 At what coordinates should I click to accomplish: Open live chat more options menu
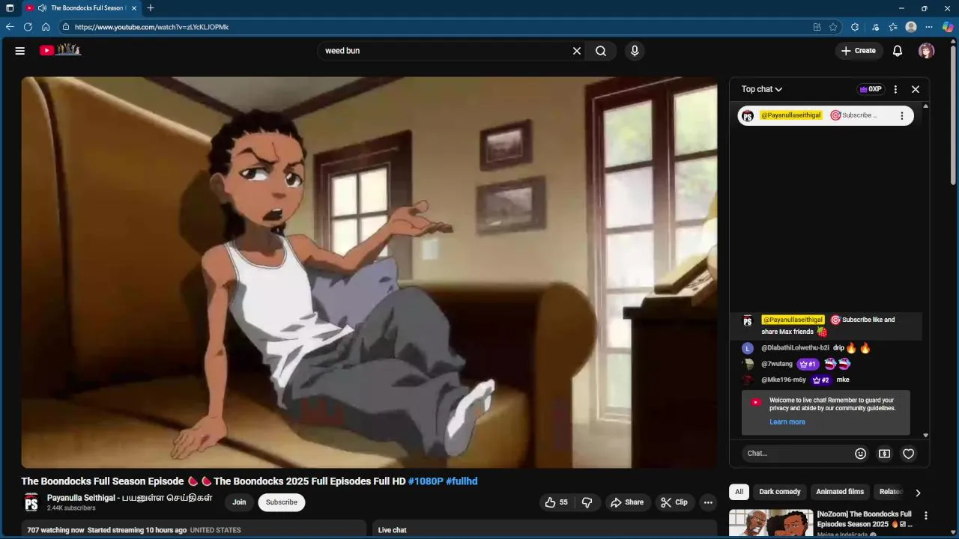pyautogui.click(x=895, y=89)
